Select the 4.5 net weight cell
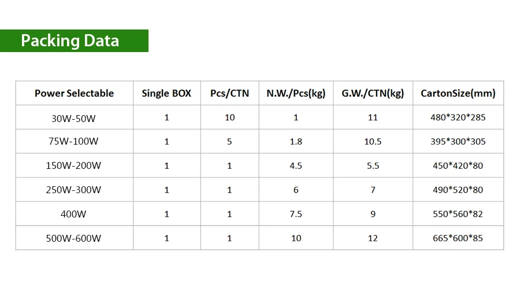Screen dimensions: 520x284 296,165
